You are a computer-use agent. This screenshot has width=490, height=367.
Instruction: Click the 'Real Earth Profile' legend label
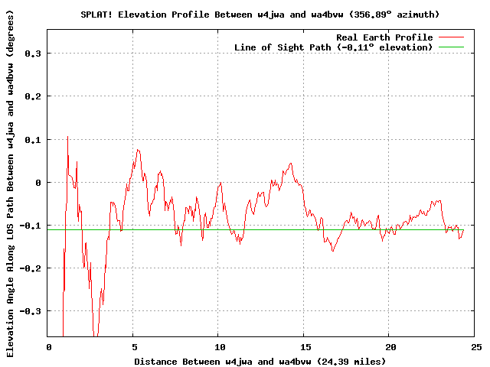click(x=384, y=37)
